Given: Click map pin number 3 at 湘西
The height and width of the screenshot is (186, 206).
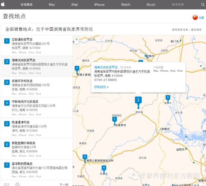Looking at the screenshot, I should (x=85, y=158).
